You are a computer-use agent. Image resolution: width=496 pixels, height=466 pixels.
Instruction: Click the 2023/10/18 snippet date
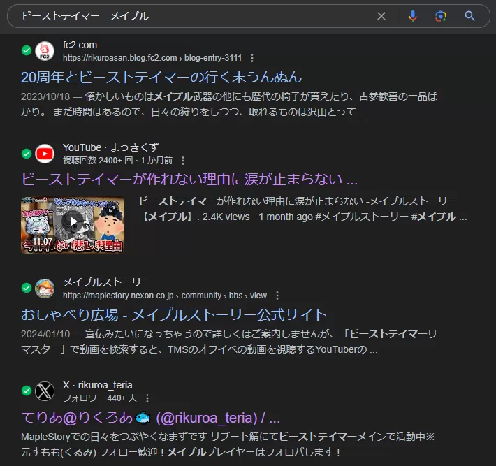click(x=45, y=96)
